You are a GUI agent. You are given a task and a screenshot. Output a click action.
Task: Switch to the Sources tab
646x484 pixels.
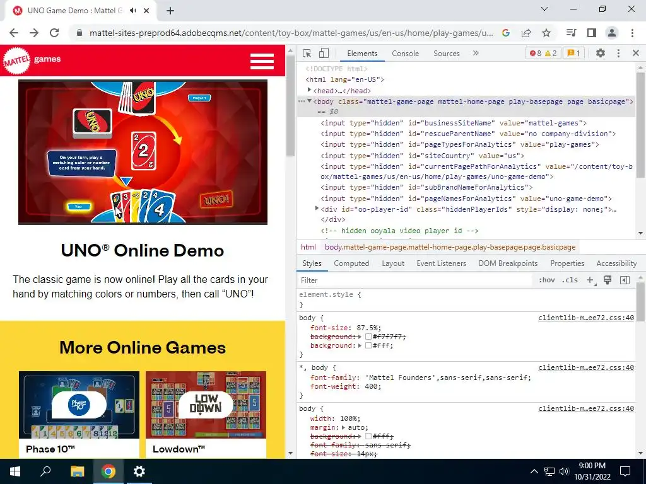coord(447,54)
